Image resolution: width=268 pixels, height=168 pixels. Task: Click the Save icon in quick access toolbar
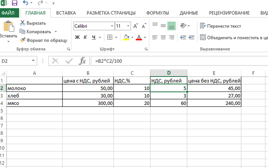point(15,3)
